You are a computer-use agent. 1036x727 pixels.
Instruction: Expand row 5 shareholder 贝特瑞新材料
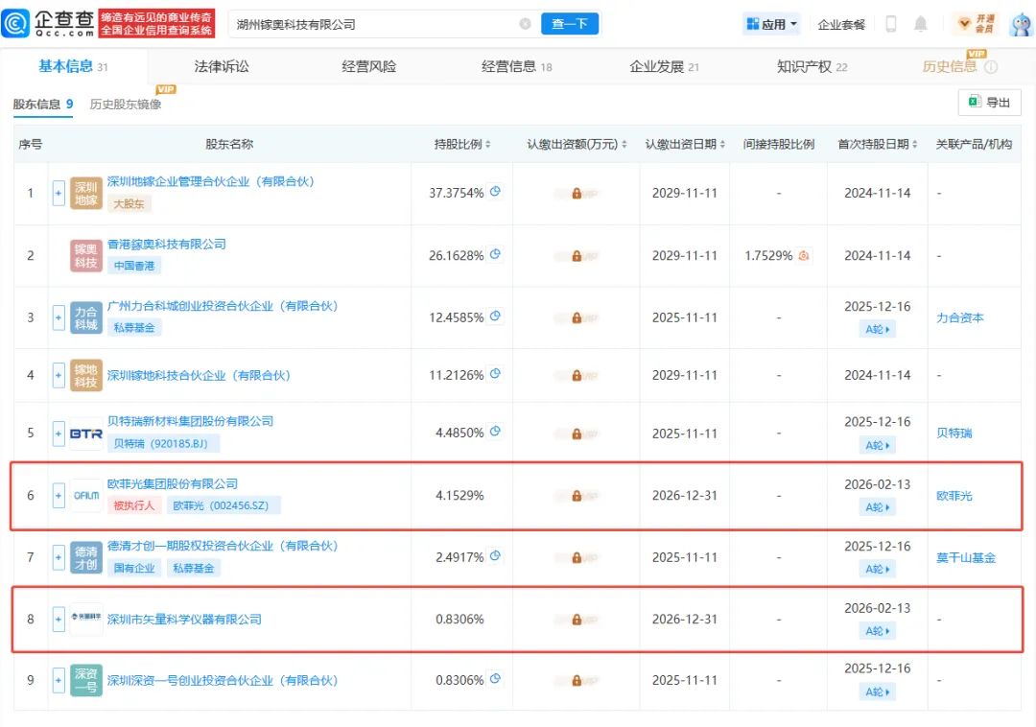point(59,434)
